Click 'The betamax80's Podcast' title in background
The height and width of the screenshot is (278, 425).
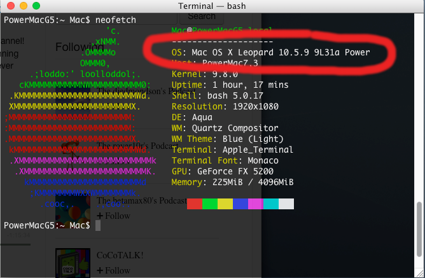[142, 201]
